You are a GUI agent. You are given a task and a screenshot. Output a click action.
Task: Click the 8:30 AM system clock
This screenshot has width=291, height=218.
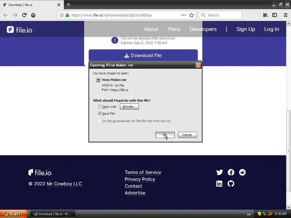coord(280,214)
